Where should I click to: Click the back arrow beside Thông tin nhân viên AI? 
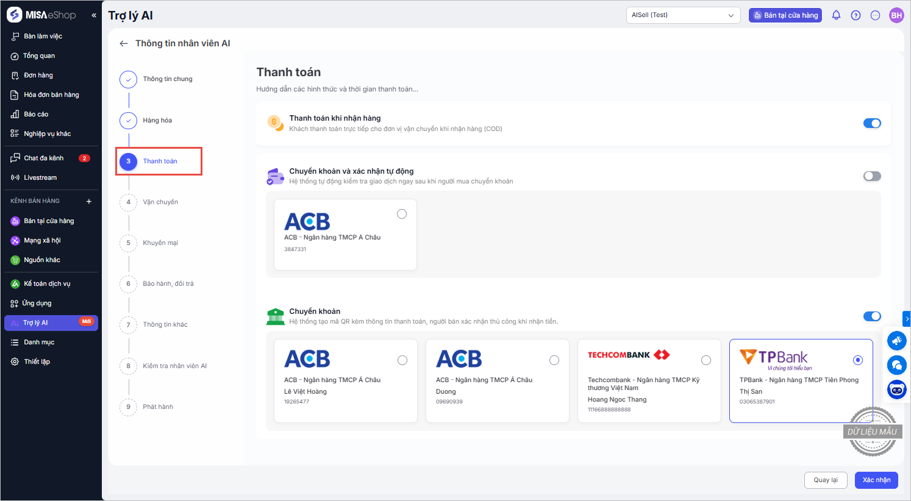(x=124, y=43)
